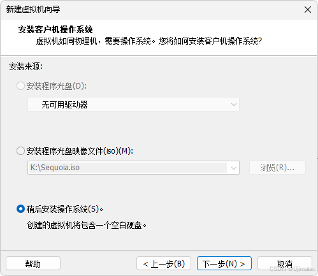This screenshot has height=276, width=318.
Task: Close the 新建虚拟机向导 dialog with X
Action: 308,10
